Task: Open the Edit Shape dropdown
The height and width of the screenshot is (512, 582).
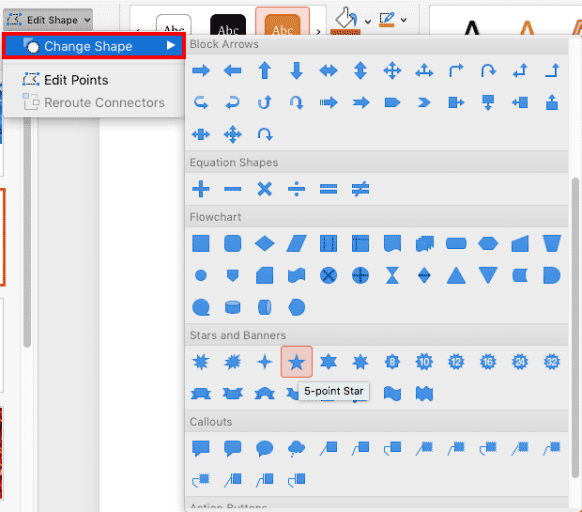Action: click(48, 20)
